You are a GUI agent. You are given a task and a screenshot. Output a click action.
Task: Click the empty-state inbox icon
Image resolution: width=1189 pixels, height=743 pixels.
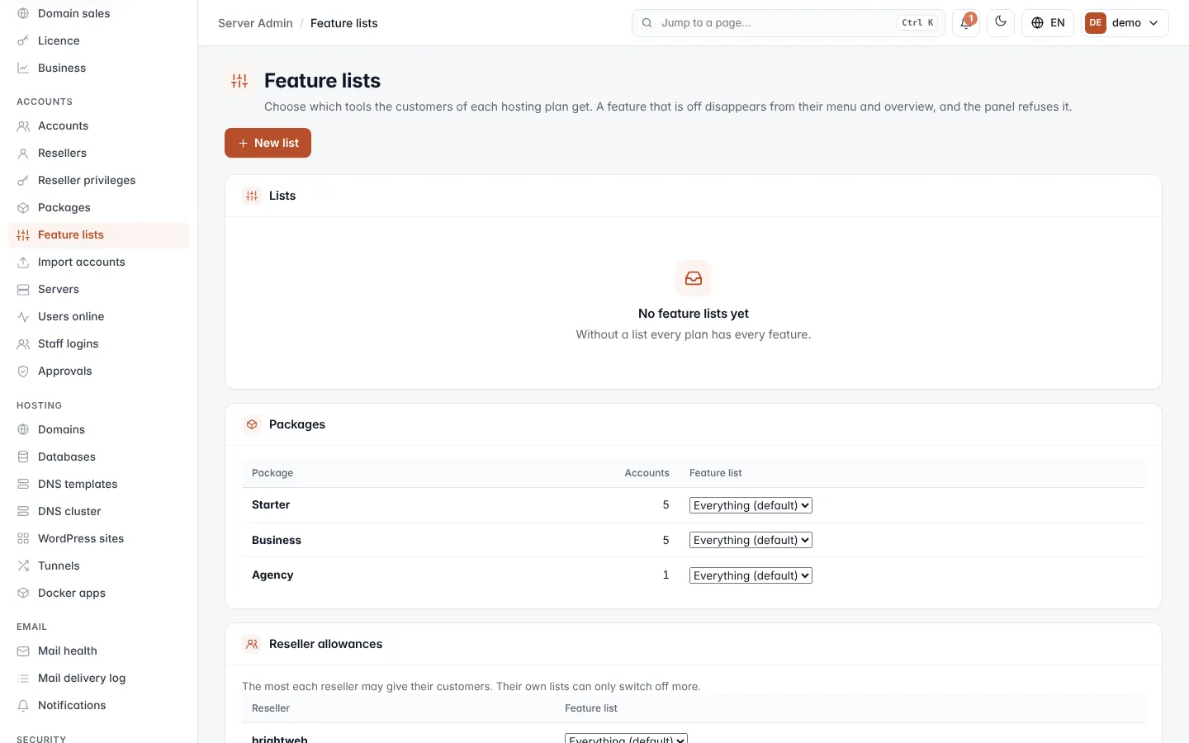(x=694, y=278)
